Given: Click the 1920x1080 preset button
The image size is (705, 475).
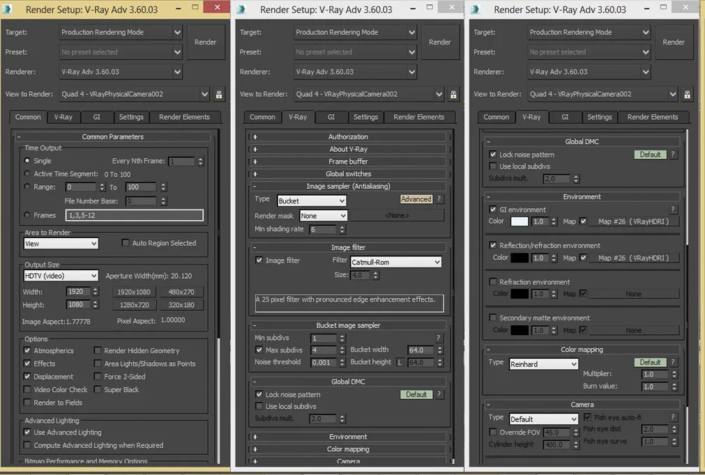Looking at the screenshot, I should [134, 292].
